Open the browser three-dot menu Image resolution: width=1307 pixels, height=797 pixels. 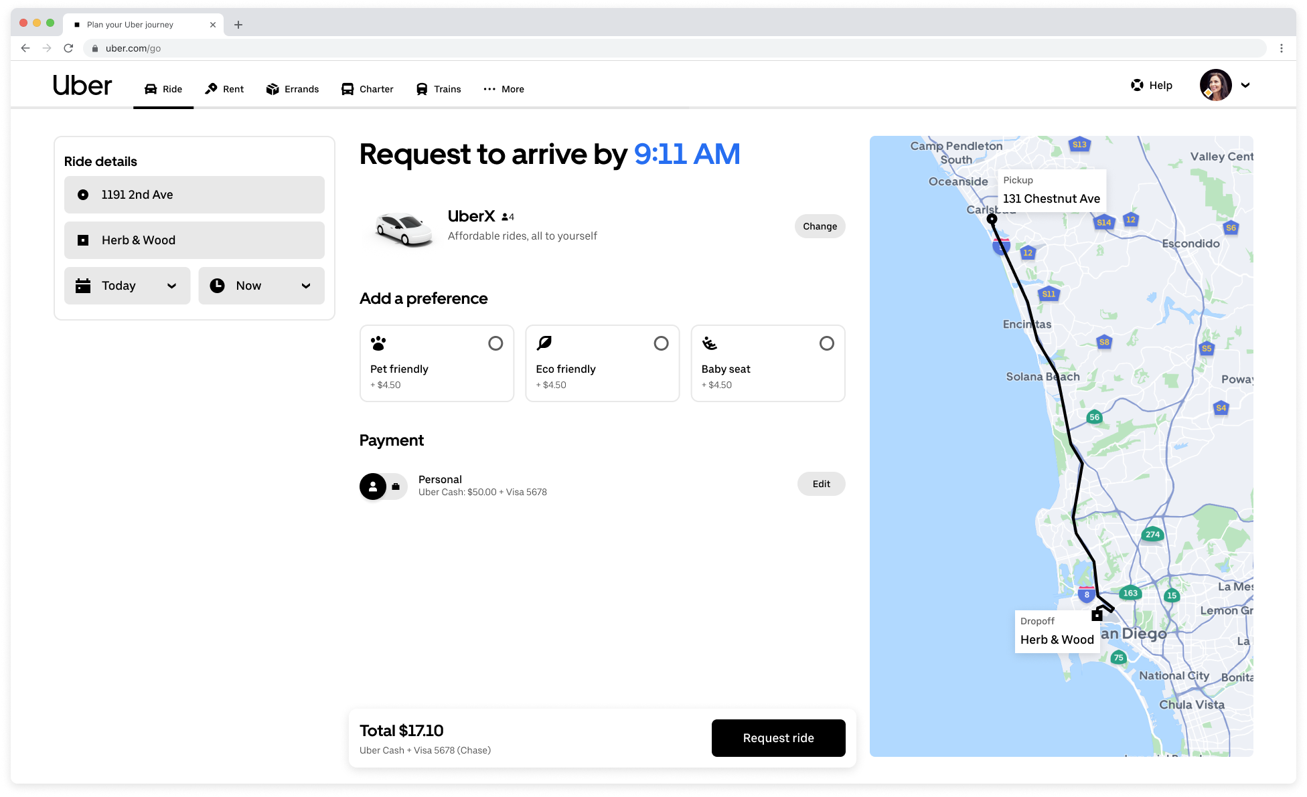[1282, 48]
